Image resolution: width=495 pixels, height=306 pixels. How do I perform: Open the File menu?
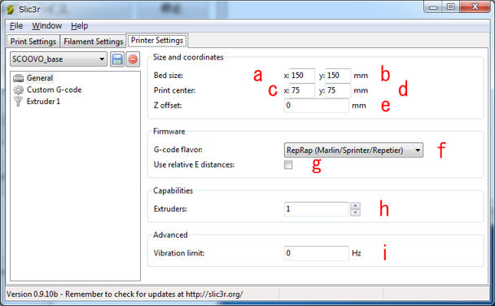click(x=16, y=26)
